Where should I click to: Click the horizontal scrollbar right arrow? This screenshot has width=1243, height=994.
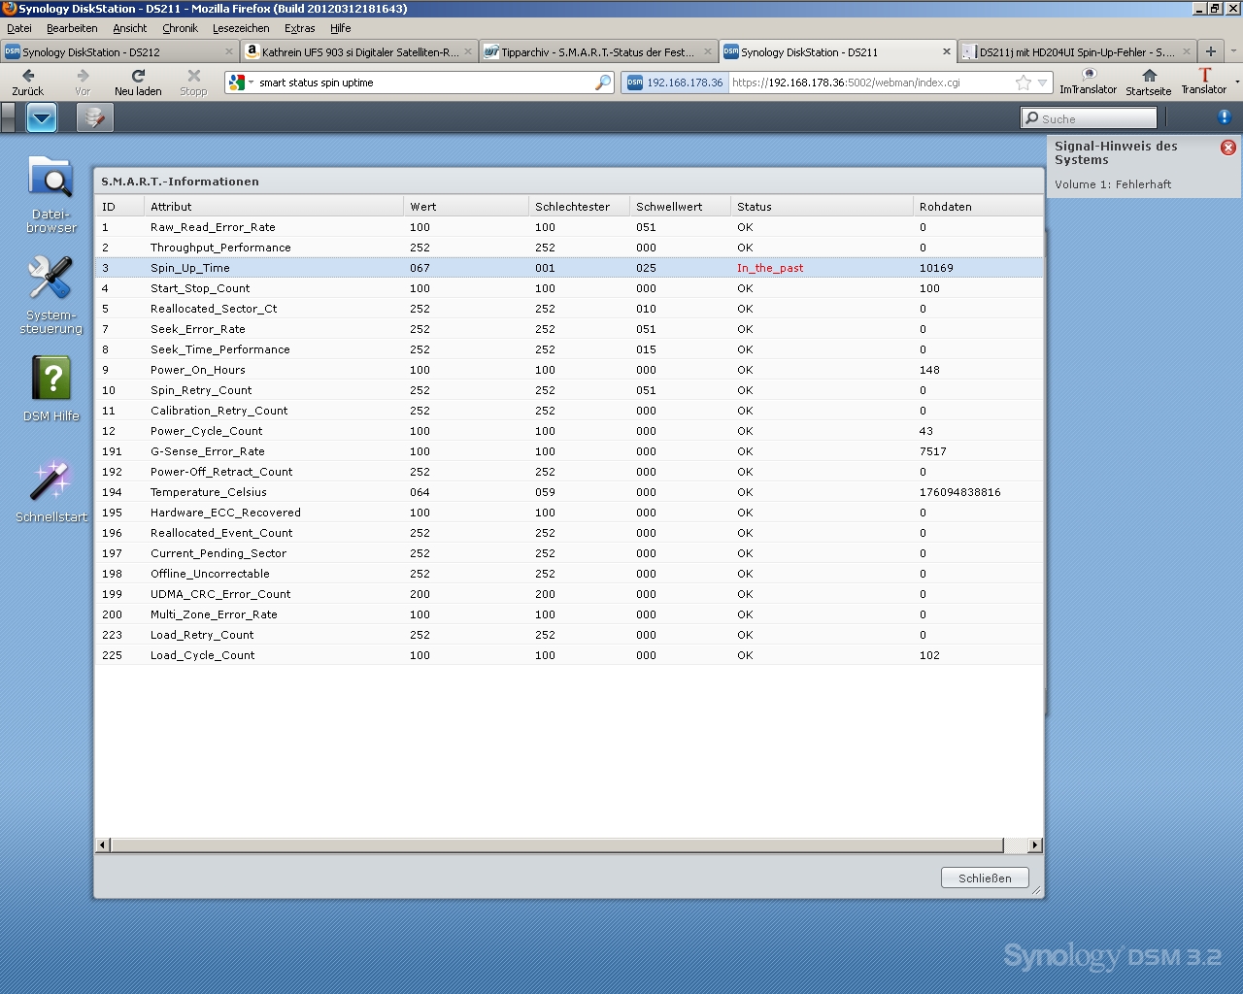pos(1034,845)
